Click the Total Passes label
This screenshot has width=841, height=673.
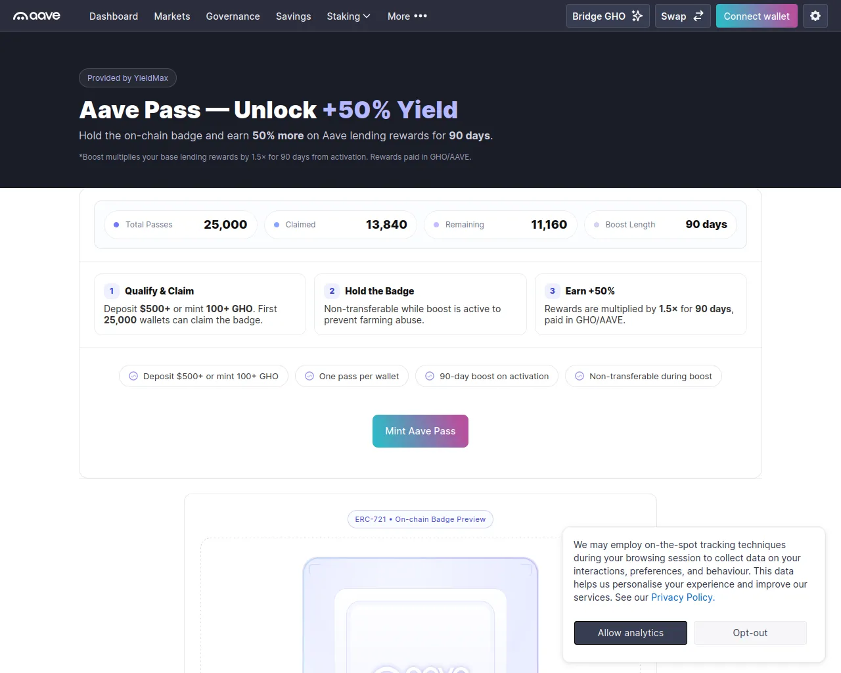pyautogui.click(x=149, y=225)
